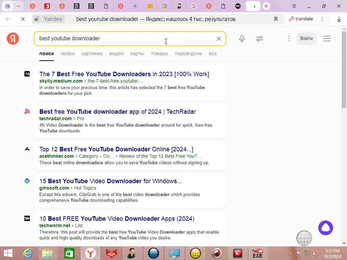This screenshot has height=260, width=347.
Task: Open the переводчик tab
Action: [x=188, y=53]
